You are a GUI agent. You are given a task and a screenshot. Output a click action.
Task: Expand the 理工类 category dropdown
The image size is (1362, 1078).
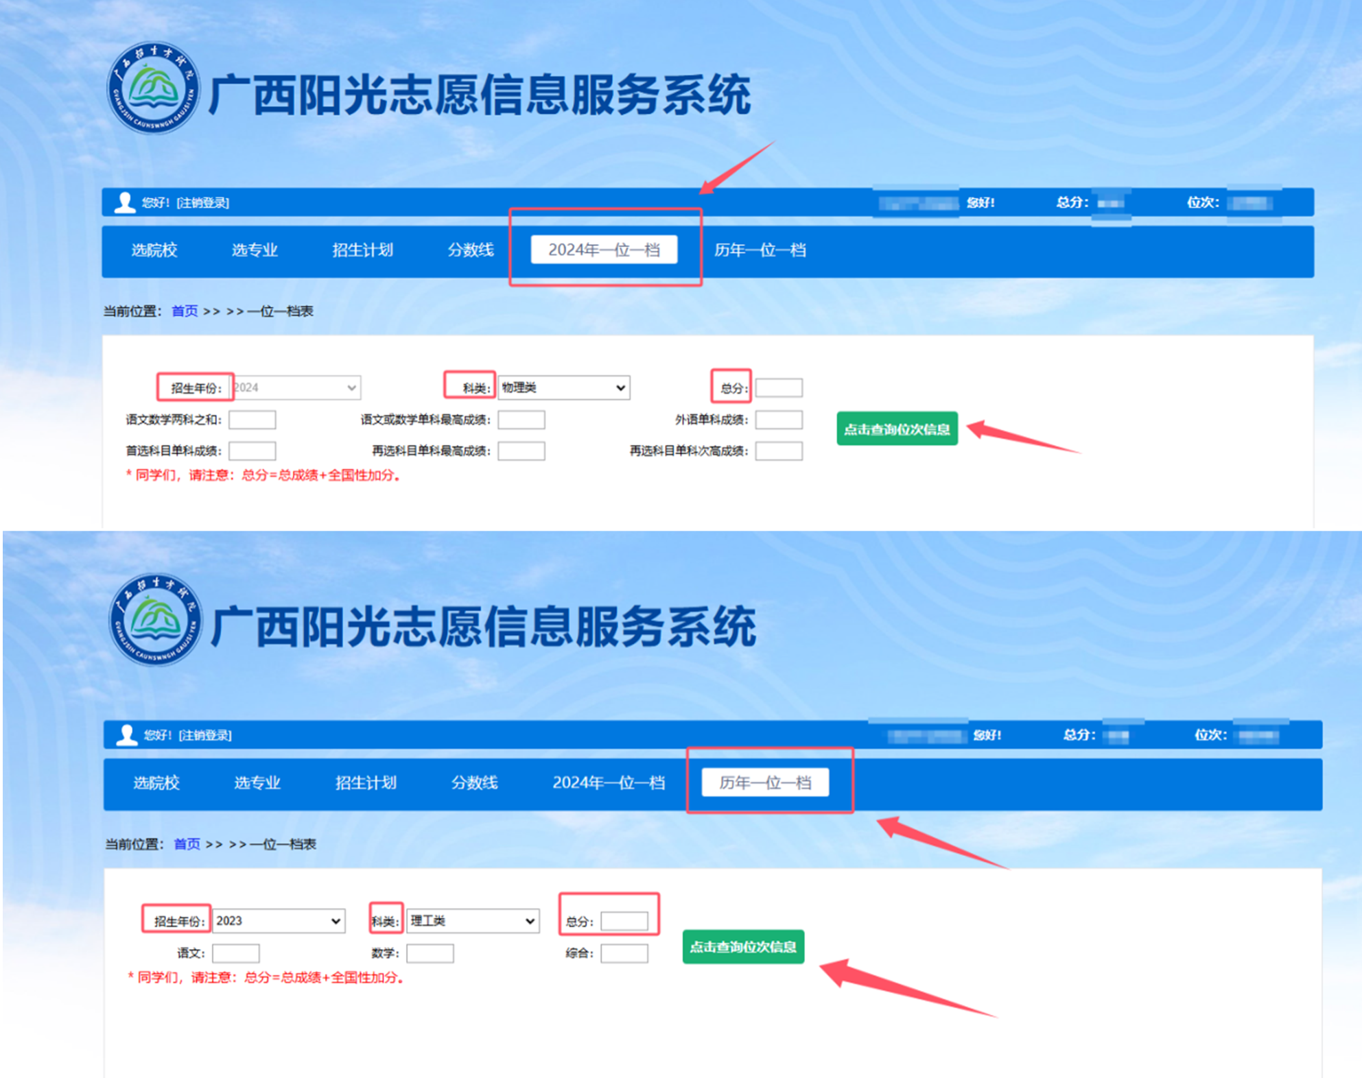(473, 921)
